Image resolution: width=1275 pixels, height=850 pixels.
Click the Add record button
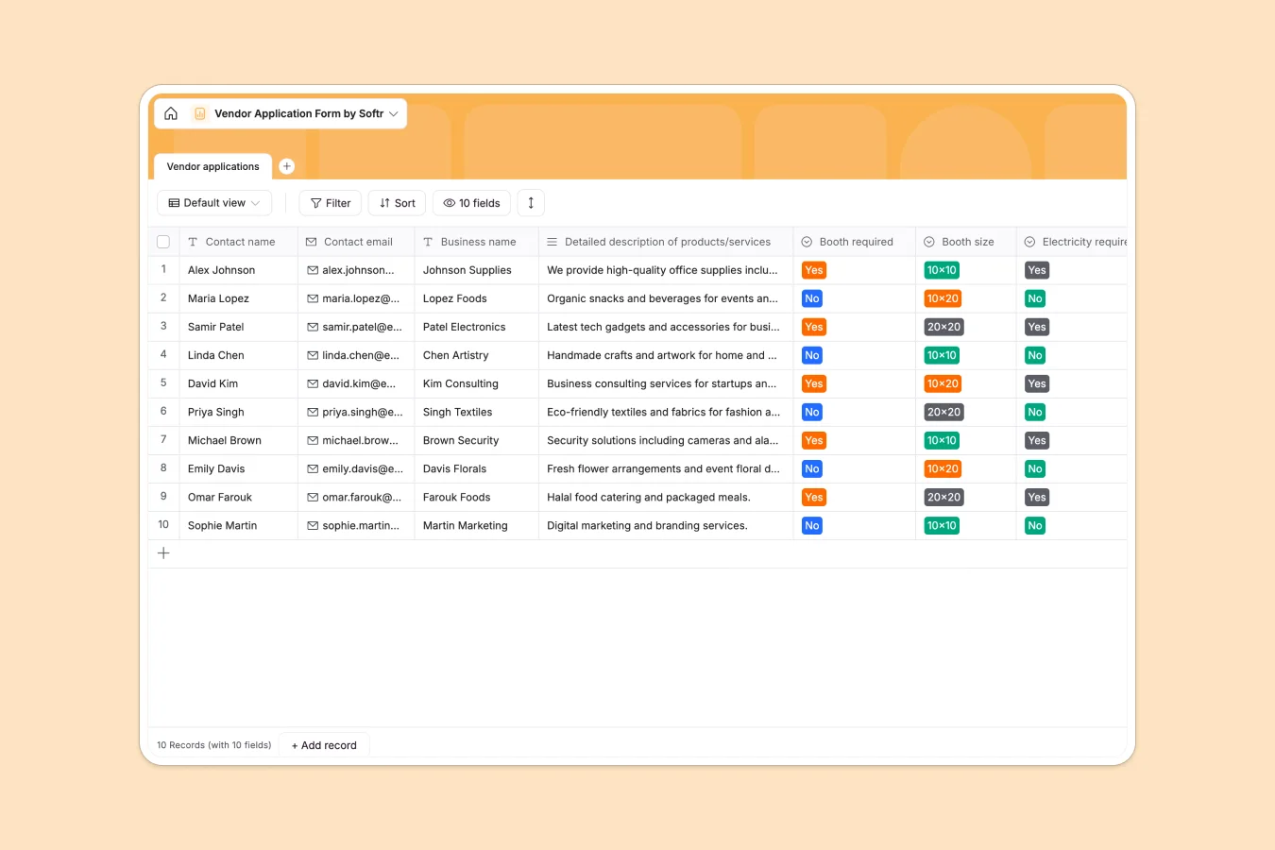pyautogui.click(x=324, y=745)
